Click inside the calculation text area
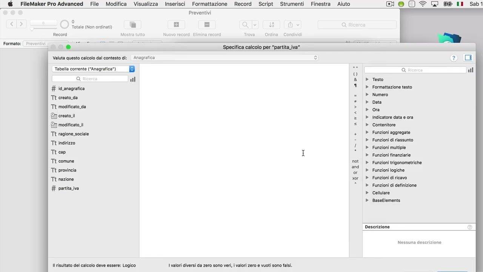Screen dimensions: 483x272 (x=244, y=161)
